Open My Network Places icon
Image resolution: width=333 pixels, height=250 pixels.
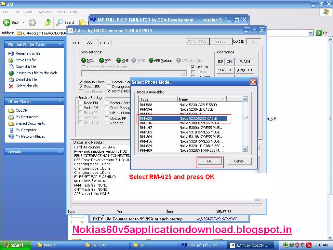click(11, 136)
